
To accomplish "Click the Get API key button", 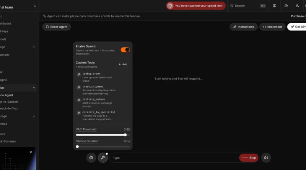I will (x=297, y=27).
